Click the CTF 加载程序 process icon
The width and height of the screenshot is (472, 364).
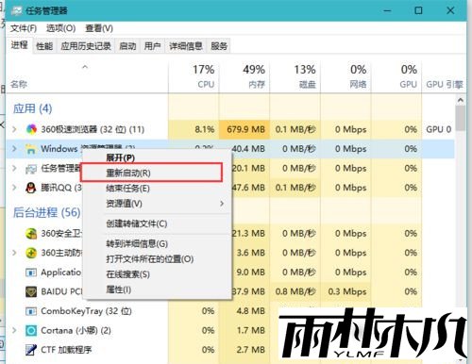coord(31,350)
